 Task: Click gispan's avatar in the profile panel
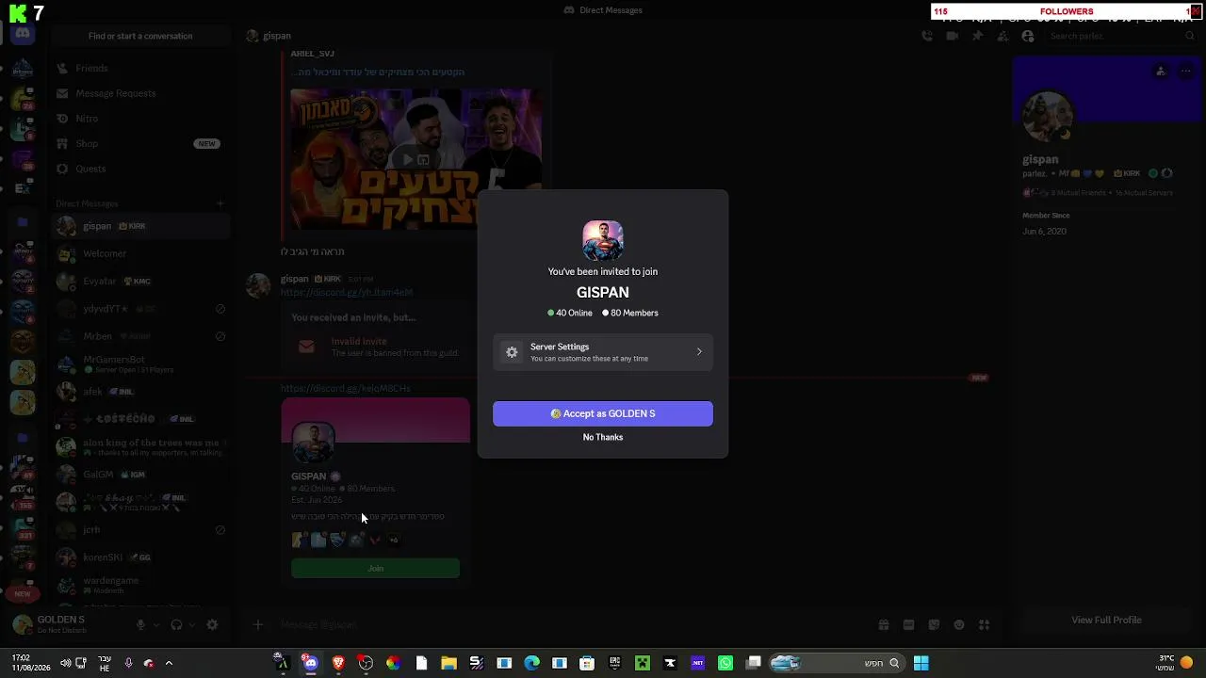click(1048, 117)
